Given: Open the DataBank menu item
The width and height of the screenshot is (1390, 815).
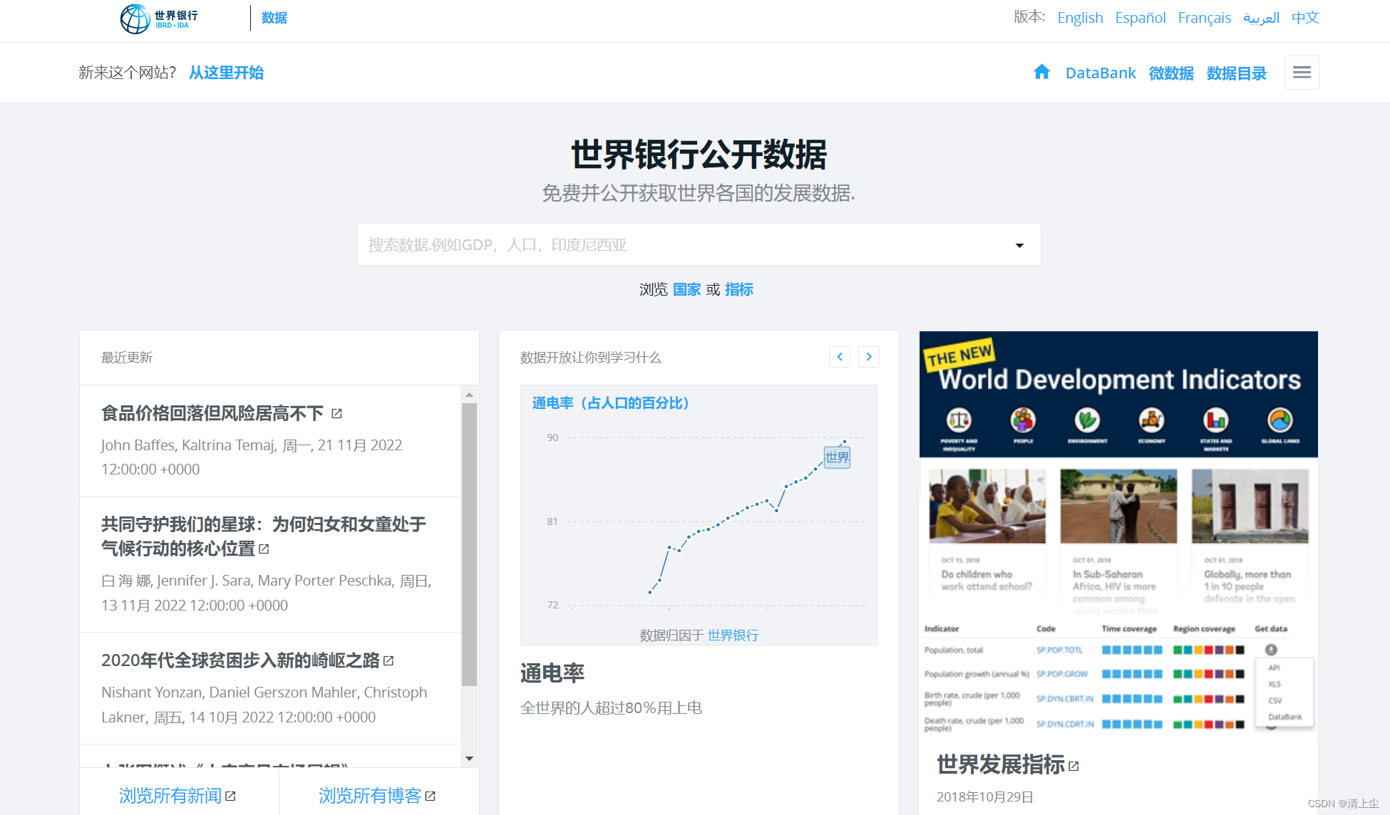Looking at the screenshot, I should [x=1101, y=73].
